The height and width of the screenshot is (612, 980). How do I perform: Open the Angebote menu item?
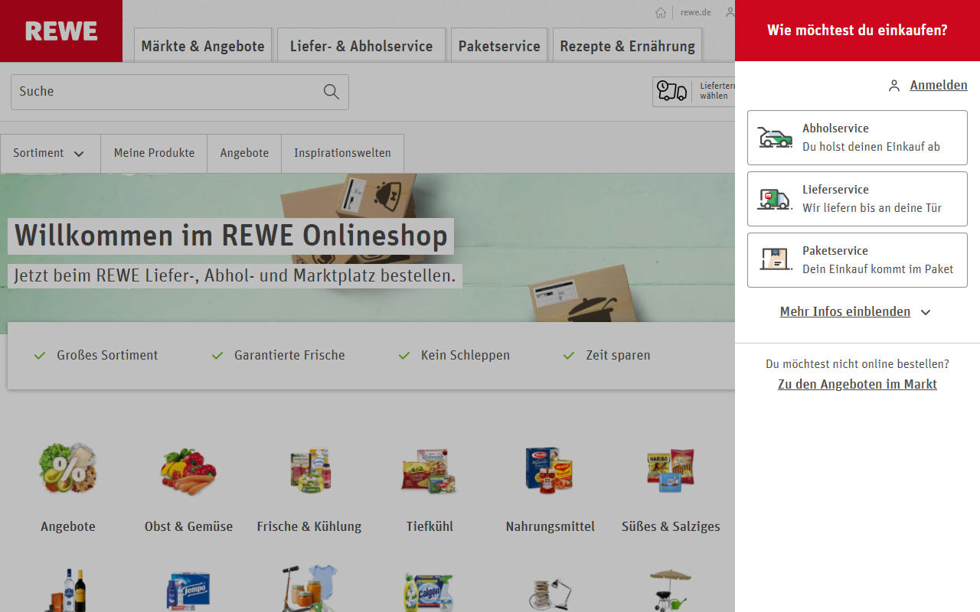click(244, 153)
